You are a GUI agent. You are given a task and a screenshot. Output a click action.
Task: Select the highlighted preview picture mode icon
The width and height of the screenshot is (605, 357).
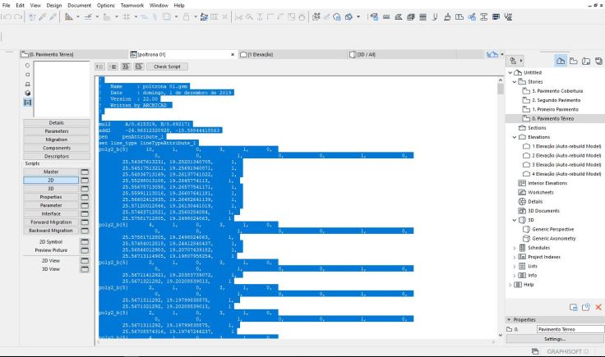27,102
